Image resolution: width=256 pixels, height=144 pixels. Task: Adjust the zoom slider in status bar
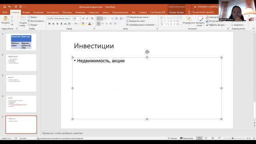(232, 138)
